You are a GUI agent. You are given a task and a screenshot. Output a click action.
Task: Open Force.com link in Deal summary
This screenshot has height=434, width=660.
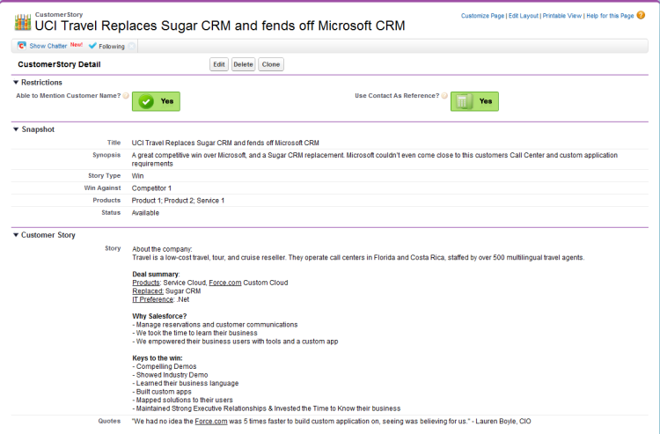click(225, 283)
